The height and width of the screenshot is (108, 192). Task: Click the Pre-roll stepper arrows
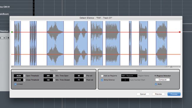point(85,76)
